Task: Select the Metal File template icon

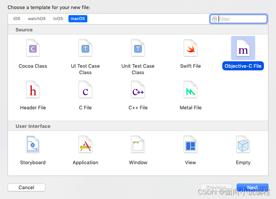Action: click(x=191, y=89)
